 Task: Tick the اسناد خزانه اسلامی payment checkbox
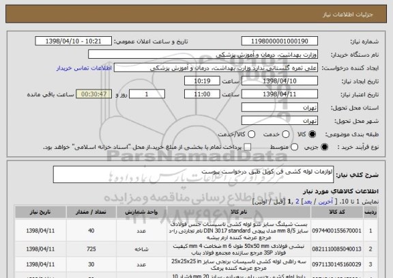coord(248,148)
